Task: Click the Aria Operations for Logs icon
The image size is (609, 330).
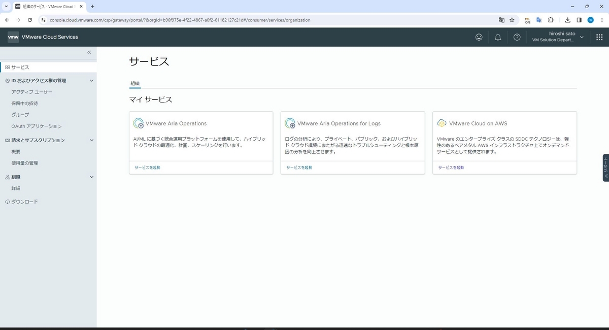Action: pyautogui.click(x=290, y=123)
